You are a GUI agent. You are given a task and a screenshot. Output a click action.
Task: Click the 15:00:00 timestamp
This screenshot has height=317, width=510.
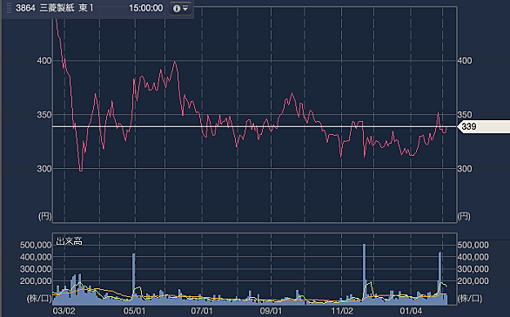[x=145, y=8]
